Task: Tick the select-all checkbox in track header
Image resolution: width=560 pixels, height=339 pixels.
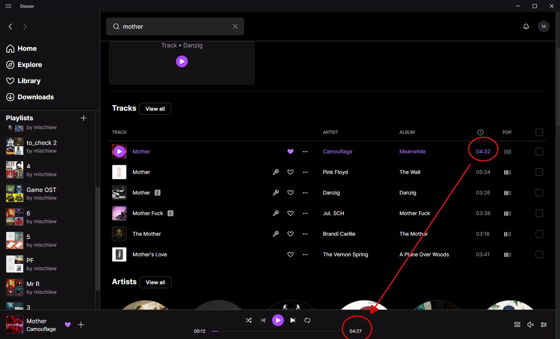Action: pyautogui.click(x=539, y=132)
